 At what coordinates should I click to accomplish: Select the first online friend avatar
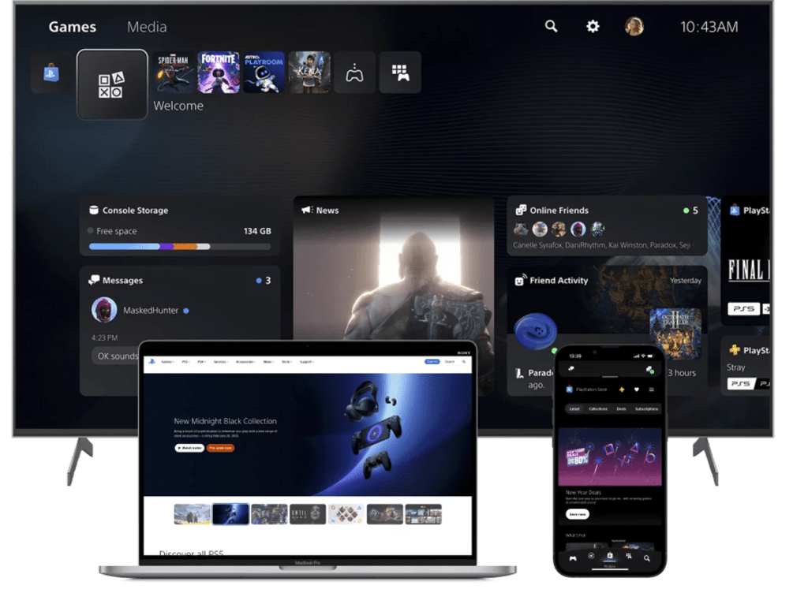point(521,229)
